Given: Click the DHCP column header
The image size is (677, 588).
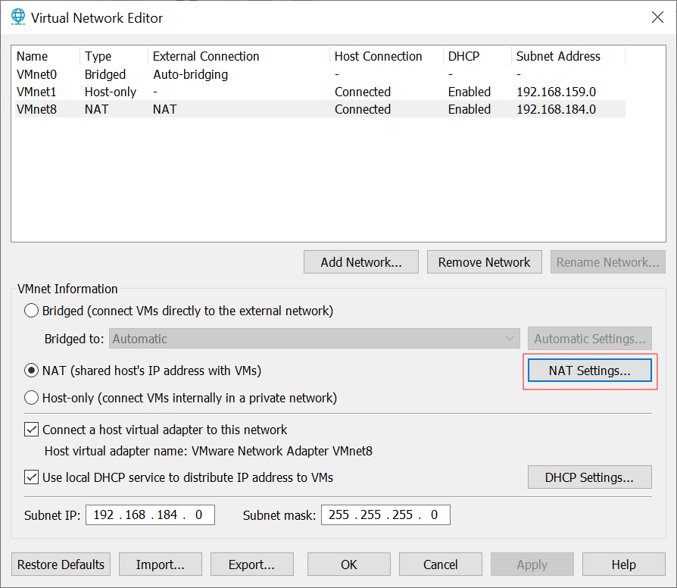Looking at the screenshot, I should (478, 56).
